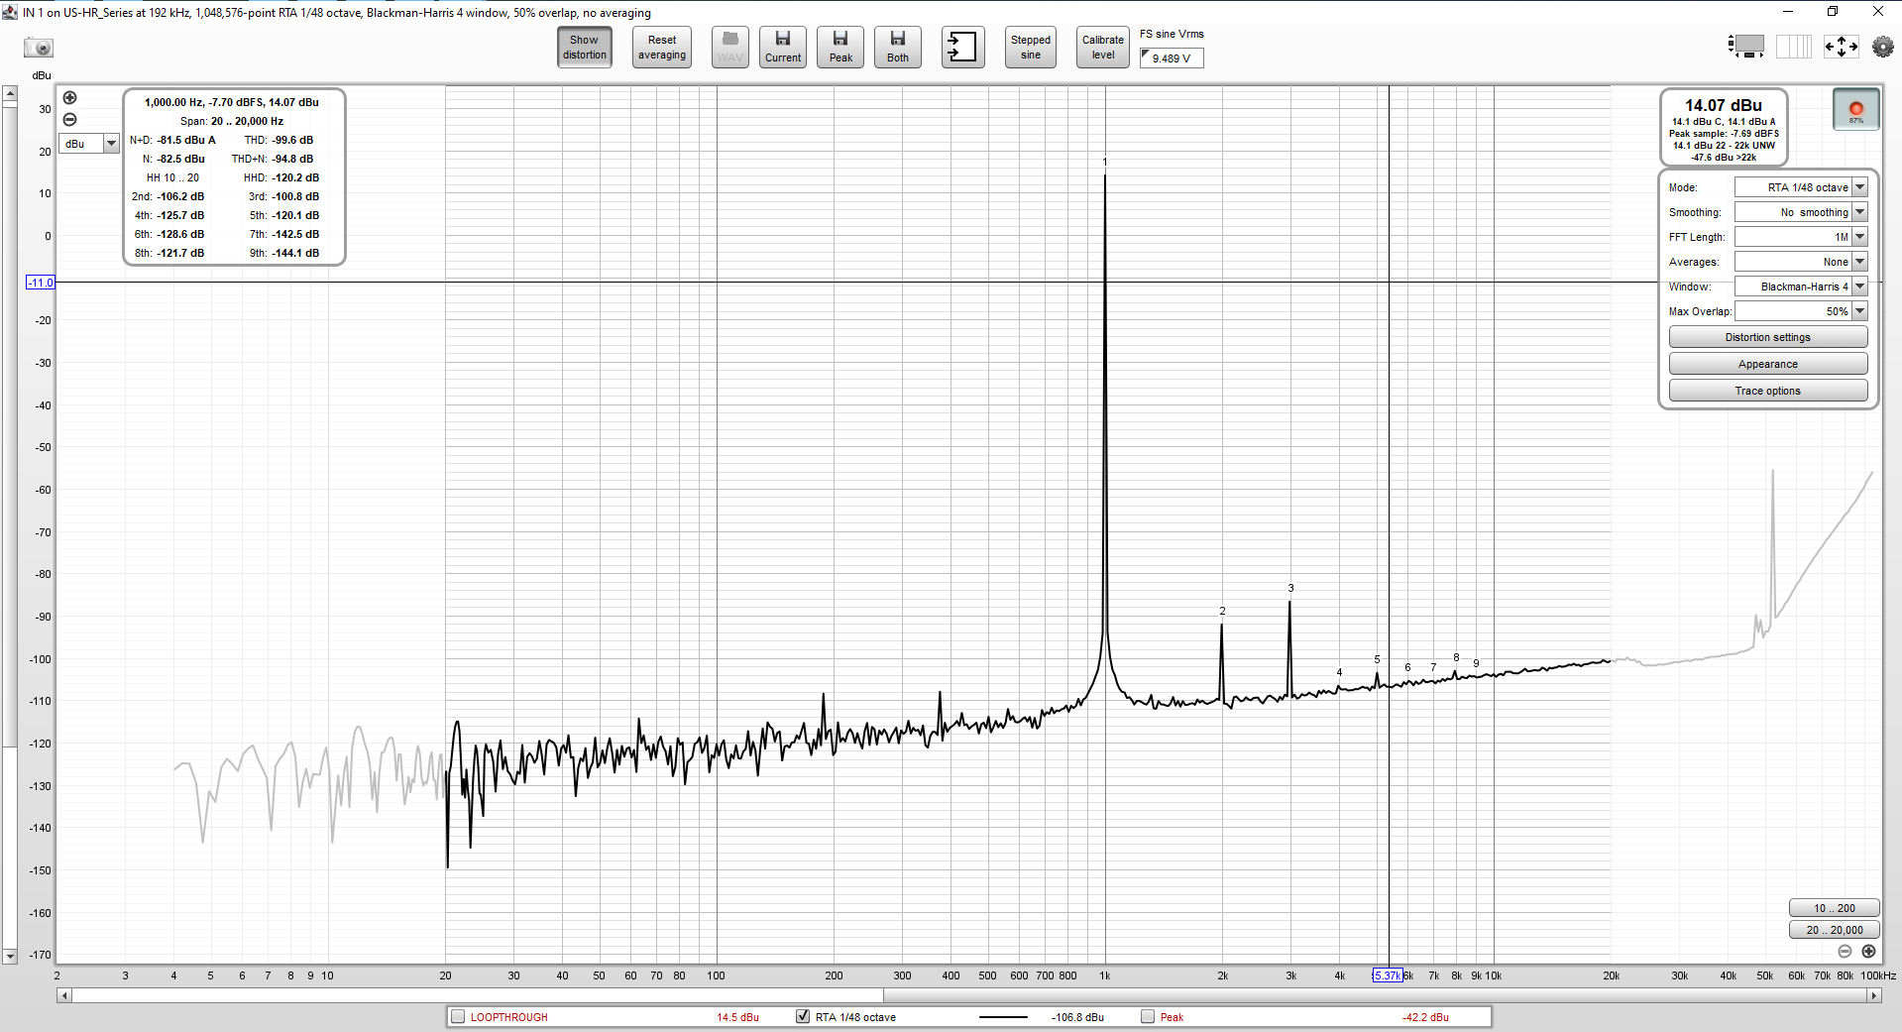Open Smoothing dropdown

(1801, 212)
